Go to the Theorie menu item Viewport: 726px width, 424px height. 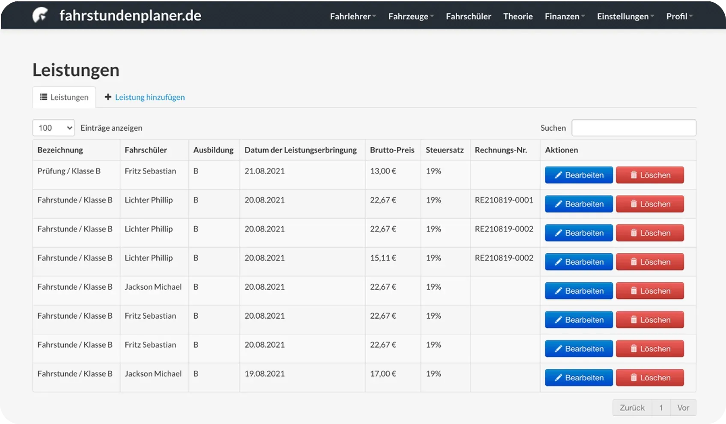coord(518,16)
